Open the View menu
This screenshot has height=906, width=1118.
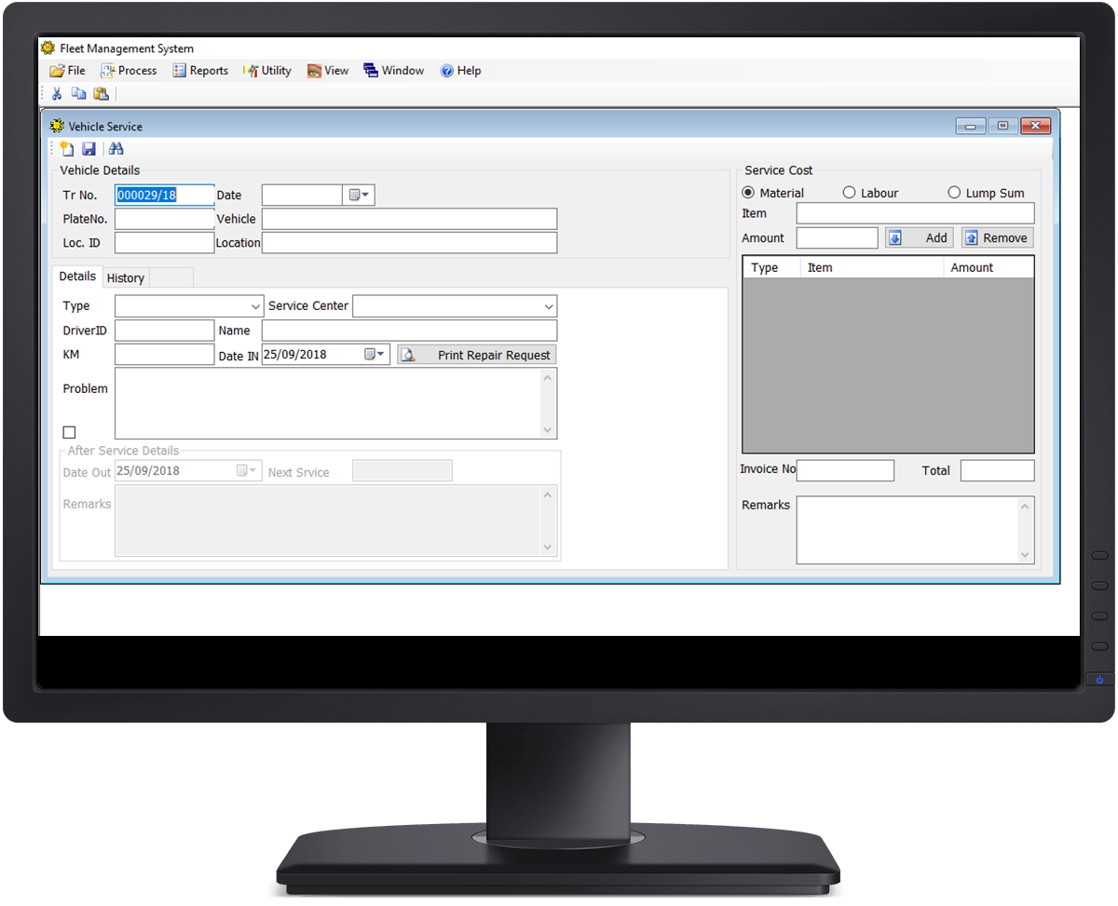pos(328,71)
